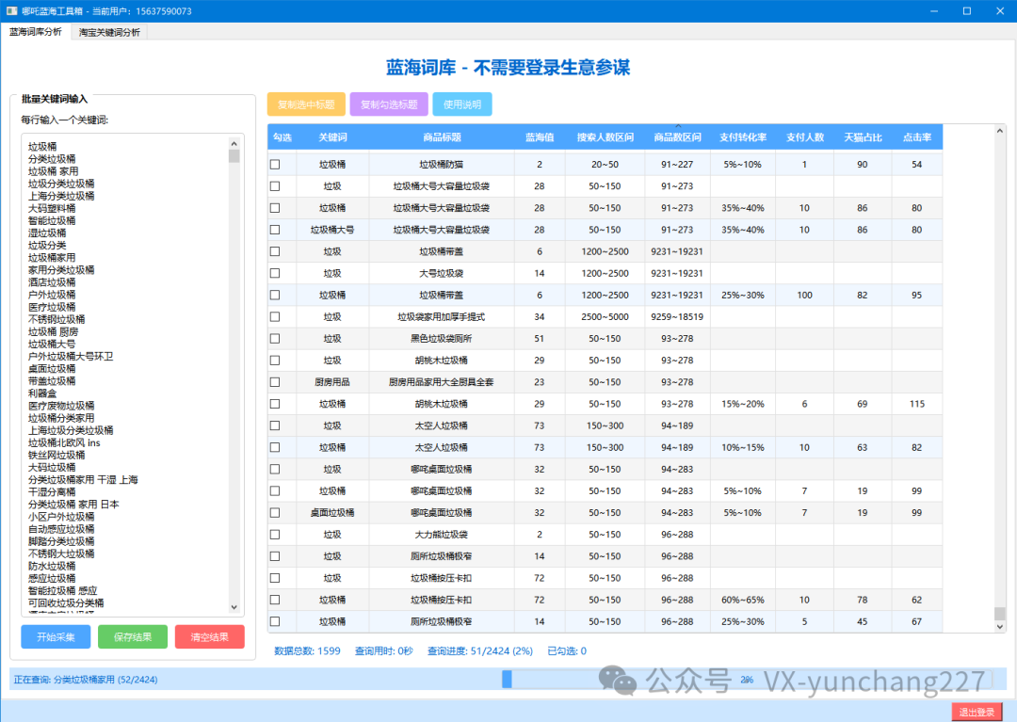Click the green 保存结果 button
The height and width of the screenshot is (722, 1017).
tap(132, 636)
